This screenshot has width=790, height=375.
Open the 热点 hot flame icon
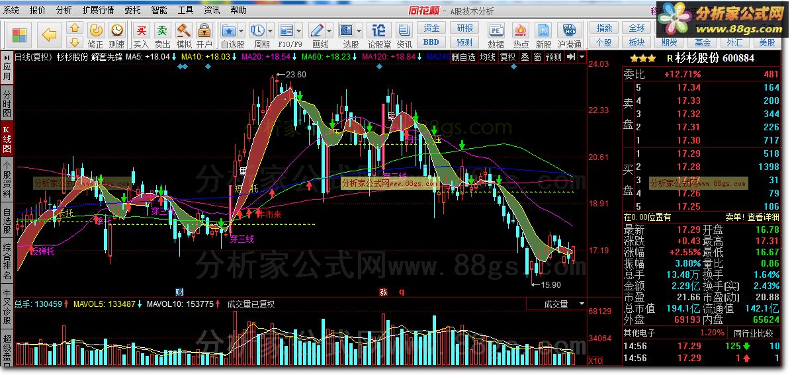pyautogui.click(x=521, y=30)
